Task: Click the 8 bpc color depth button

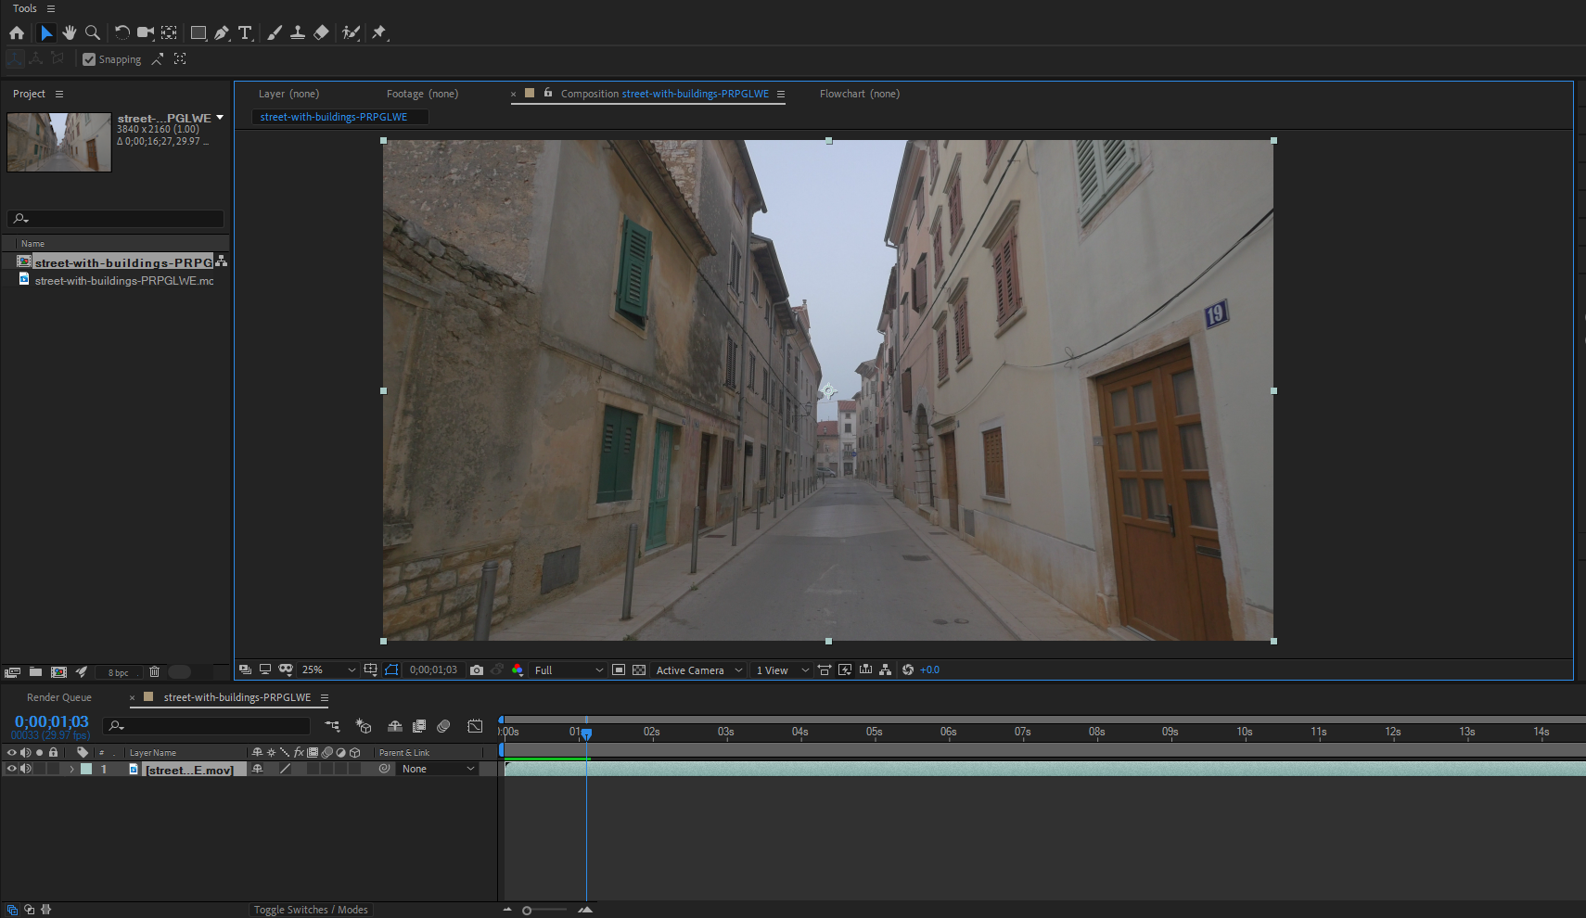Action: pos(119,672)
